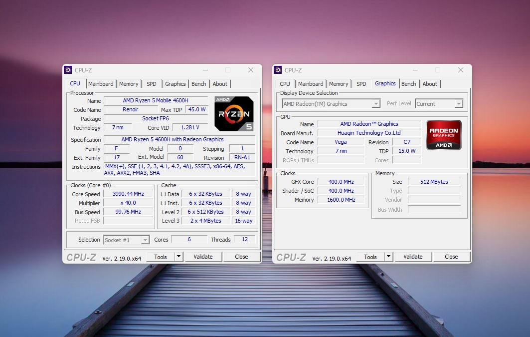Close right CPU-Z window with X

click(460, 70)
